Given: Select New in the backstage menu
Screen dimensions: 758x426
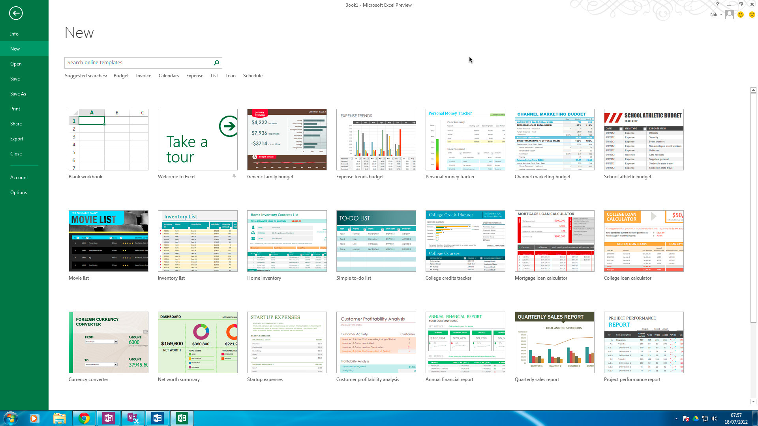Looking at the screenshot, I should (24, 49).
